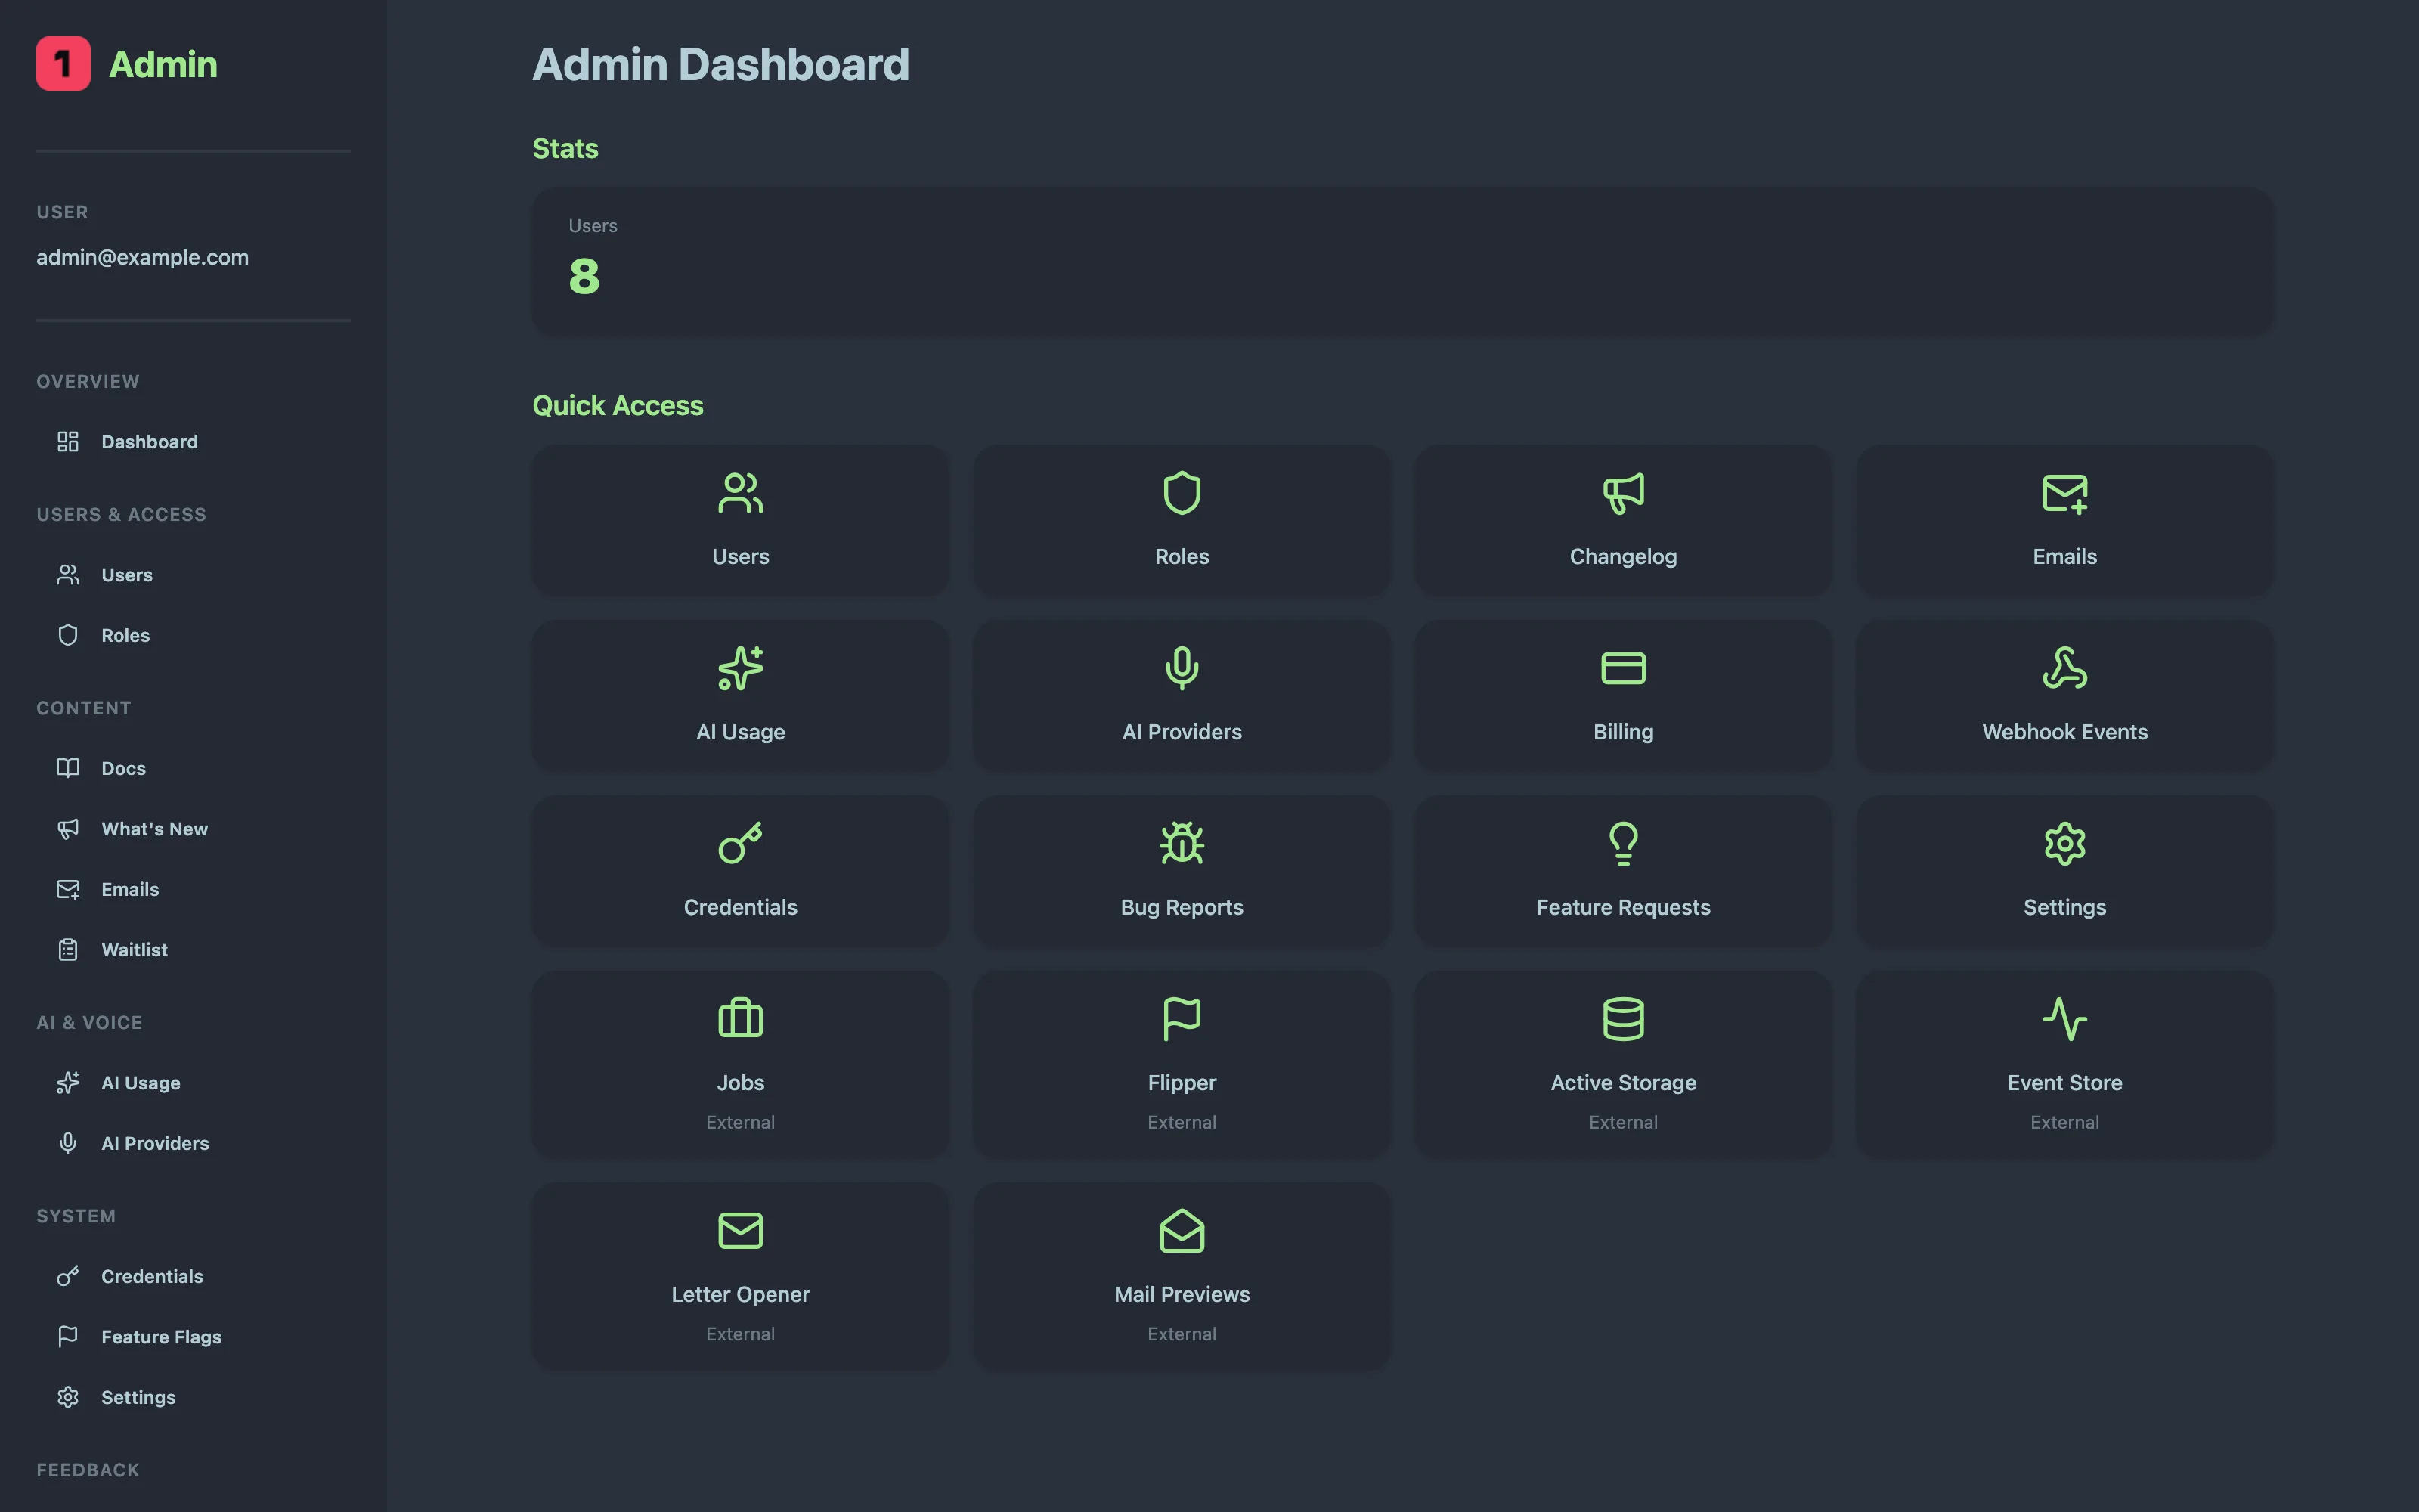The height and width of the screenshot is (1512, 2419).
Task: Open the AI Providers microphone card icon
Action: [1182, 668]
